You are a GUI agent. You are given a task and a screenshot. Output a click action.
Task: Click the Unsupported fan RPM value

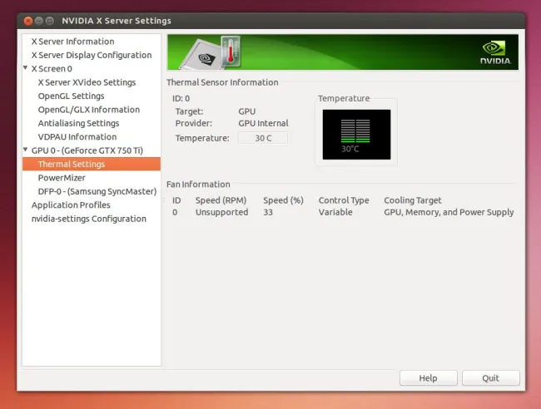pyautogui.click(x=222, y=212)
